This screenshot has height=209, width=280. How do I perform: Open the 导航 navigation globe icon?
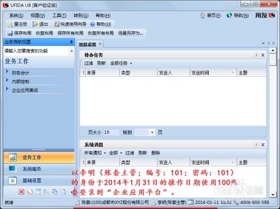(229, 15)
